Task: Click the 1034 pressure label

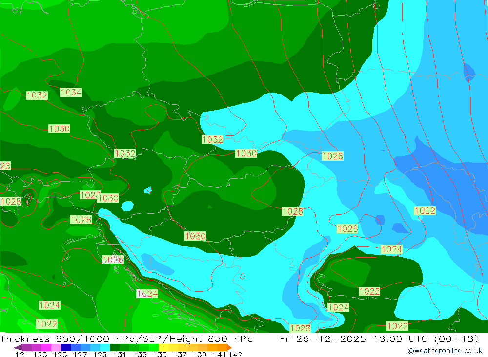Action: pos(71,92)
